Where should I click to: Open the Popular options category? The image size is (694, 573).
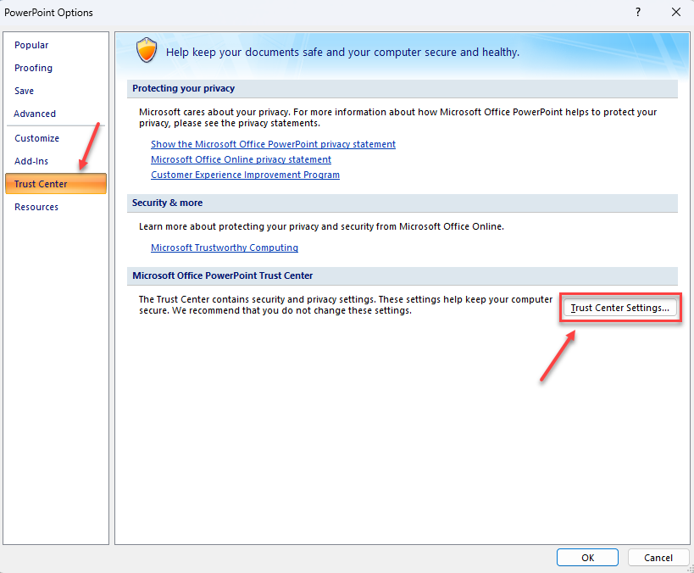tap(31, 45)
